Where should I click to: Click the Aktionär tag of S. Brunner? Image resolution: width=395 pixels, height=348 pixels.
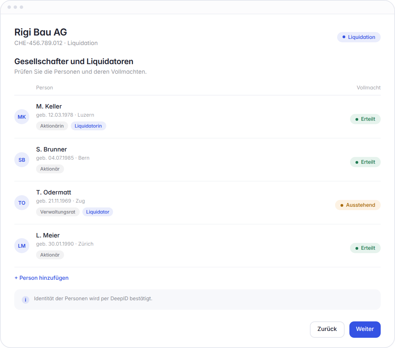[50, 169]
